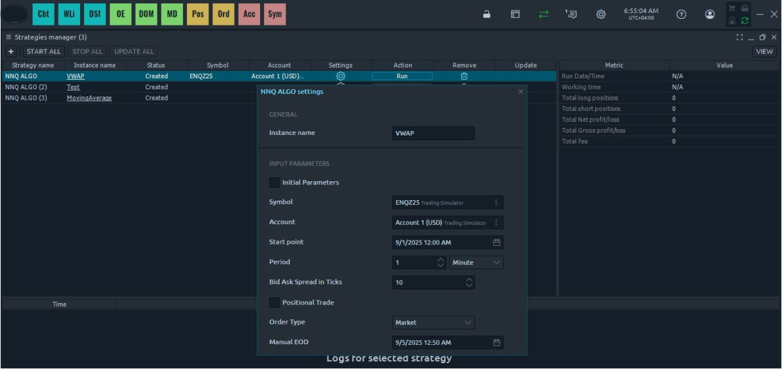Screen dimensions: 782x369
Task: Open the DOM panel shortcut
Action: coord(146,14)
